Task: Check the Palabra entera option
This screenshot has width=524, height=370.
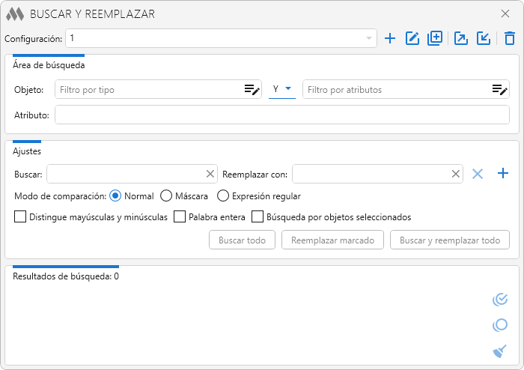Action: 180,217
